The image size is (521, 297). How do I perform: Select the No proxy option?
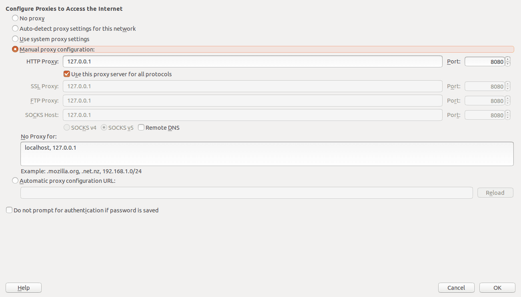click(x=15, y=18)
